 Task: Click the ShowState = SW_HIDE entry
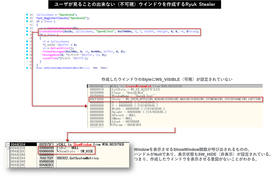pos(76,151)
